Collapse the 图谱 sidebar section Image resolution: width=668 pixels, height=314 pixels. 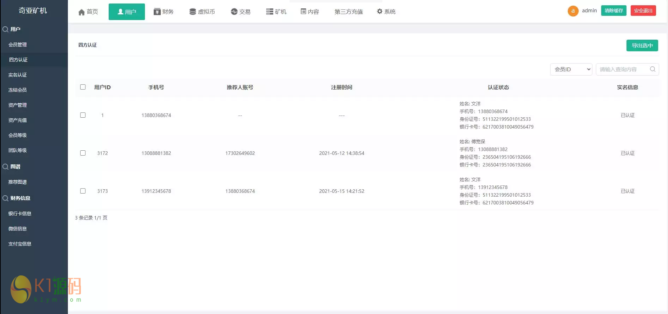tap(15, 166)
